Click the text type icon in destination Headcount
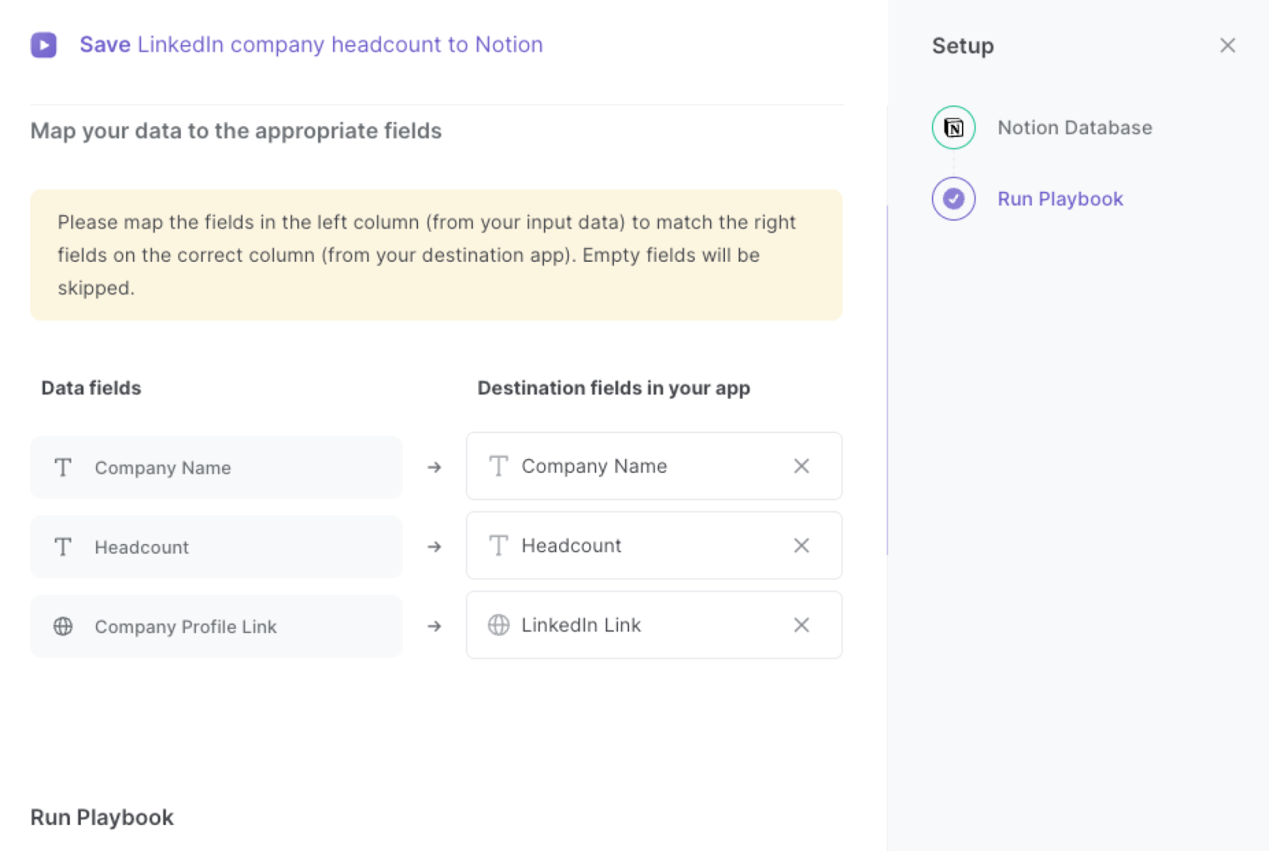The image size is (1269, 851). pos(498,546)
